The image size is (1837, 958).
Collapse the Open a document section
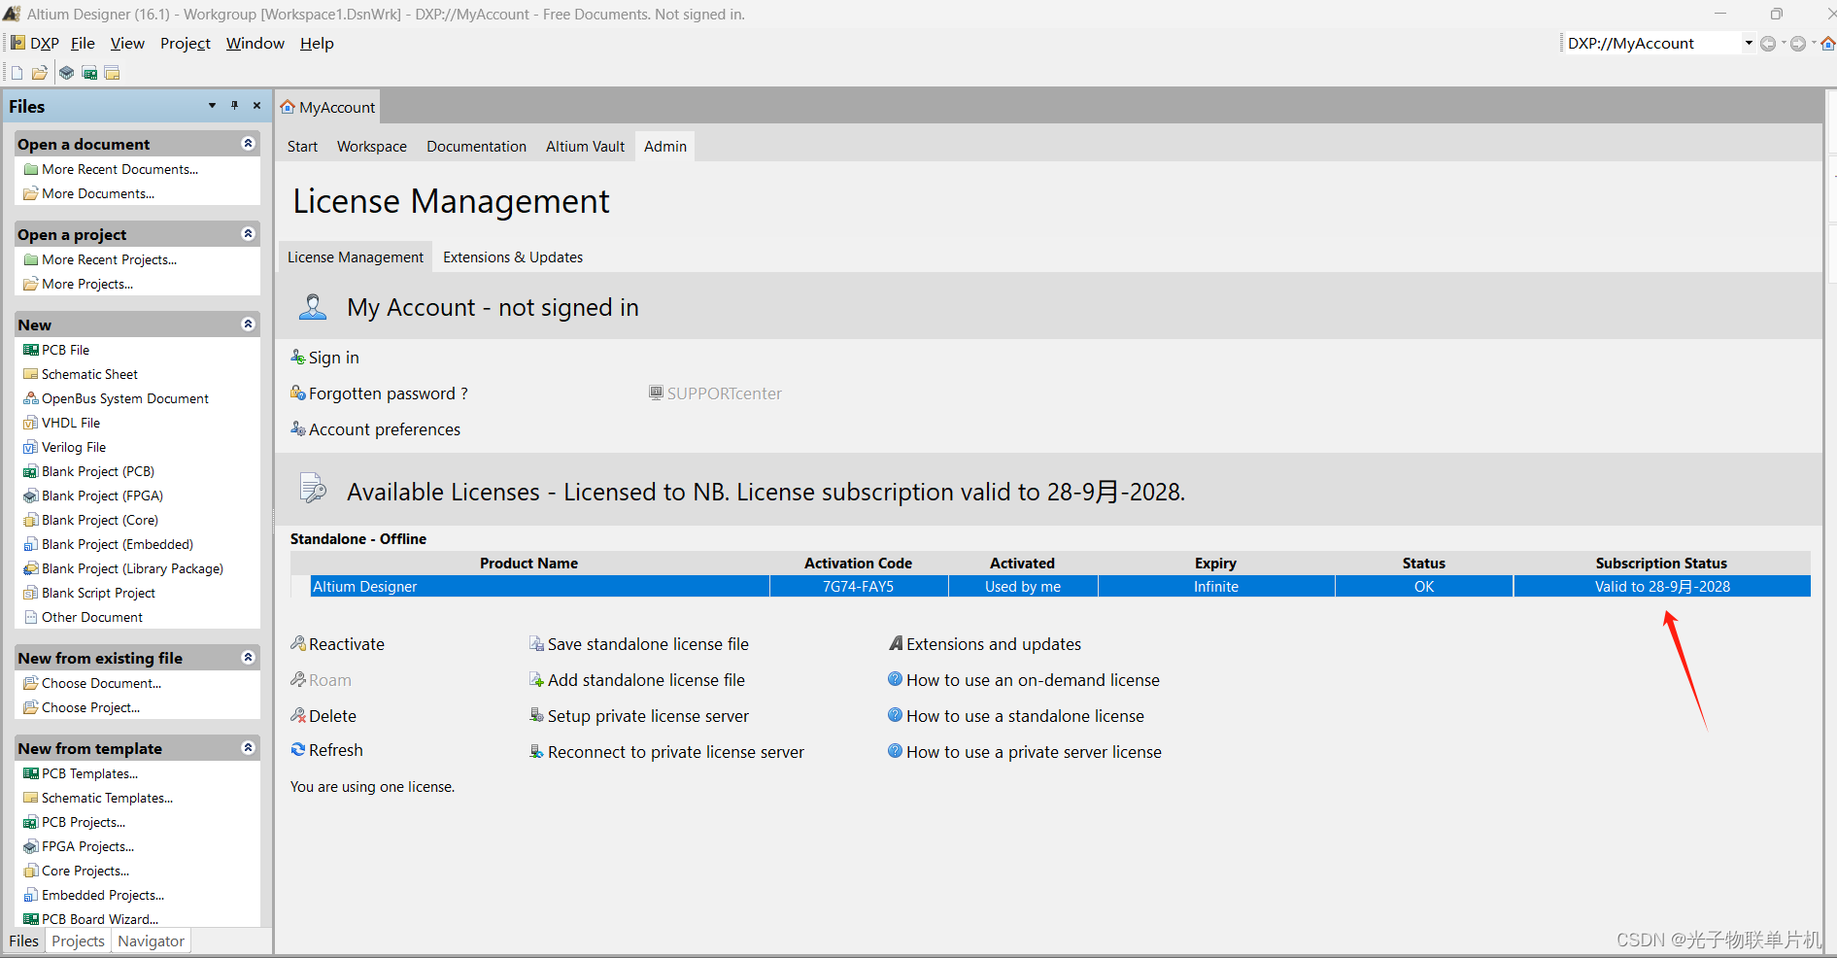pos(248,144)
